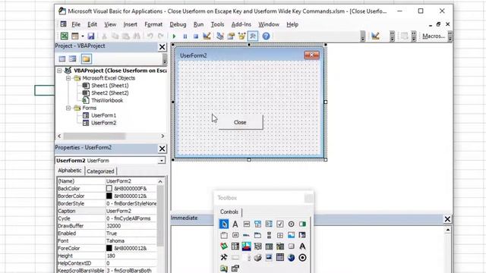
Task: Choose the SpinButton control in Toolbox
Action: [280, 235]
